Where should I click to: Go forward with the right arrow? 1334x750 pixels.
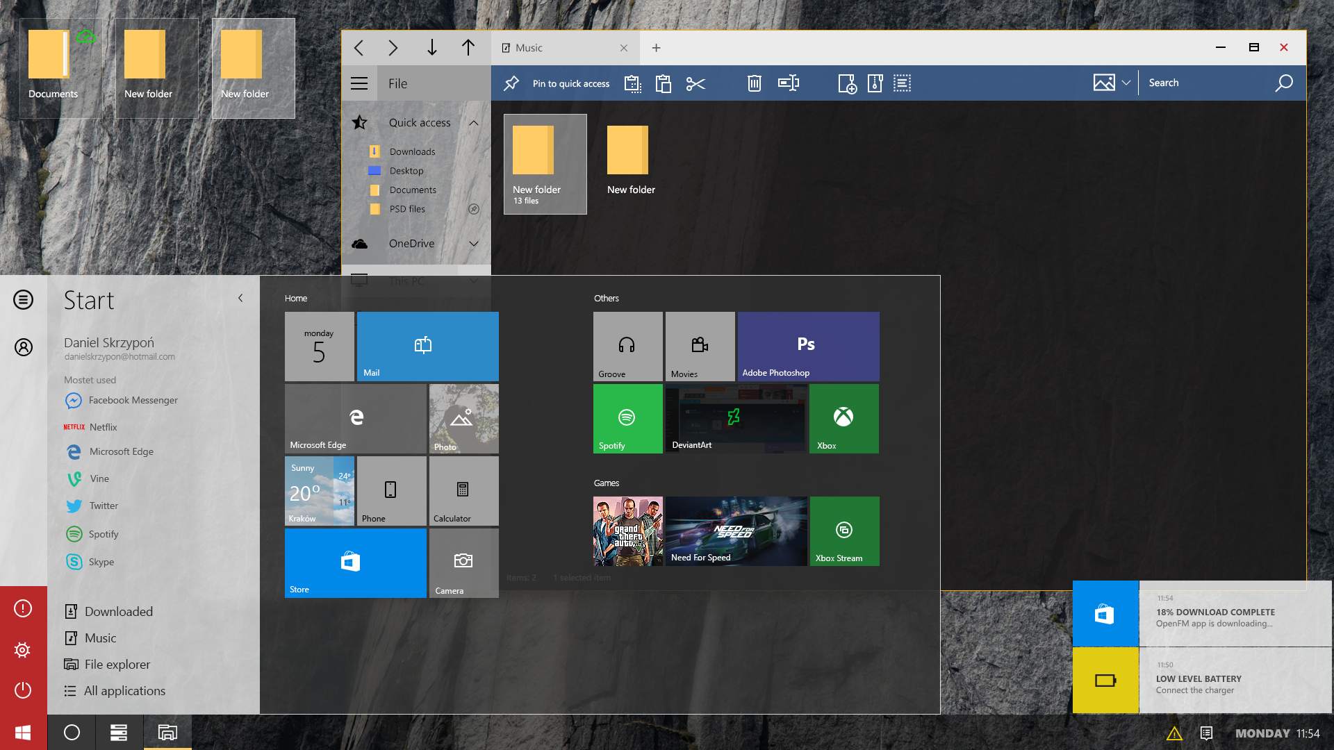pos(393,48)
